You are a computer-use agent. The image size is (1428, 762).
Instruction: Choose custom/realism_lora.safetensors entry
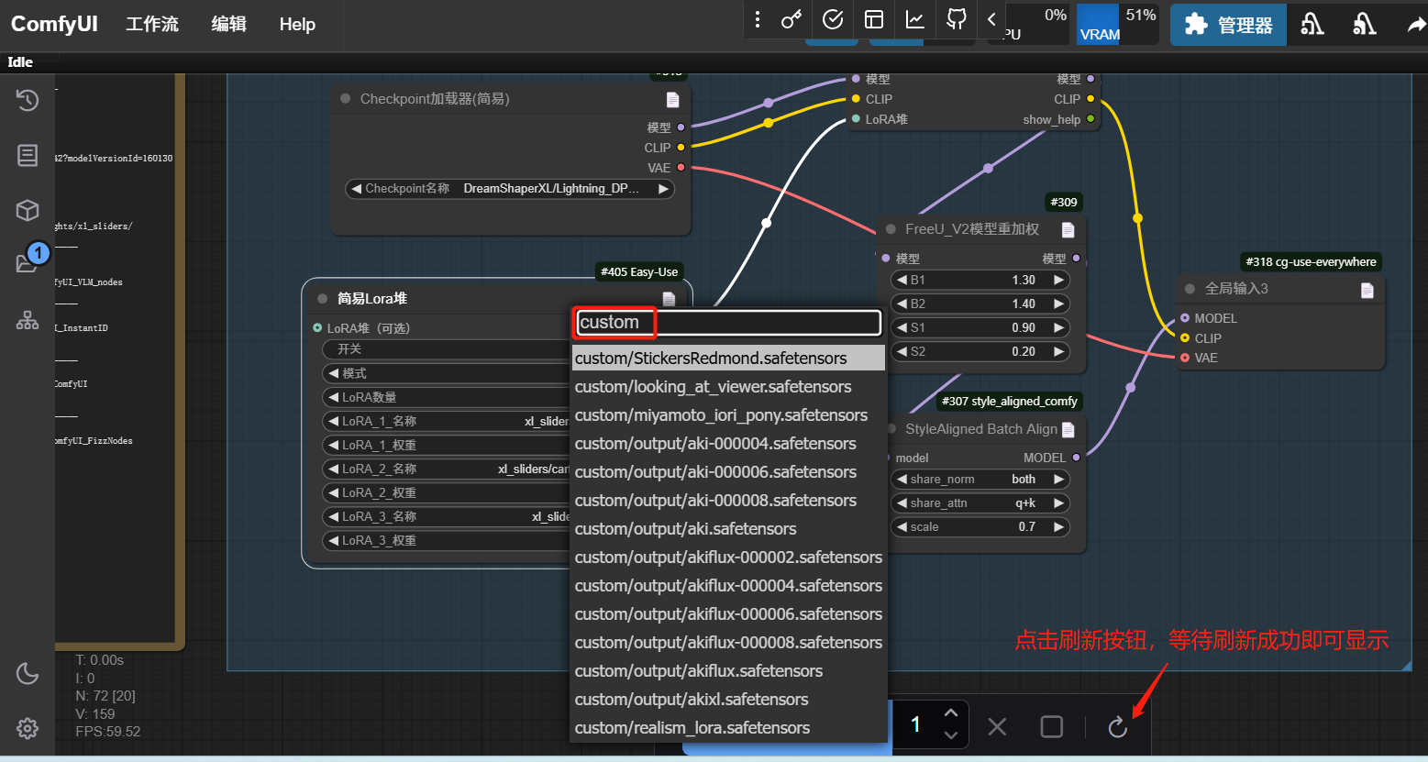(x=728, y=727)
